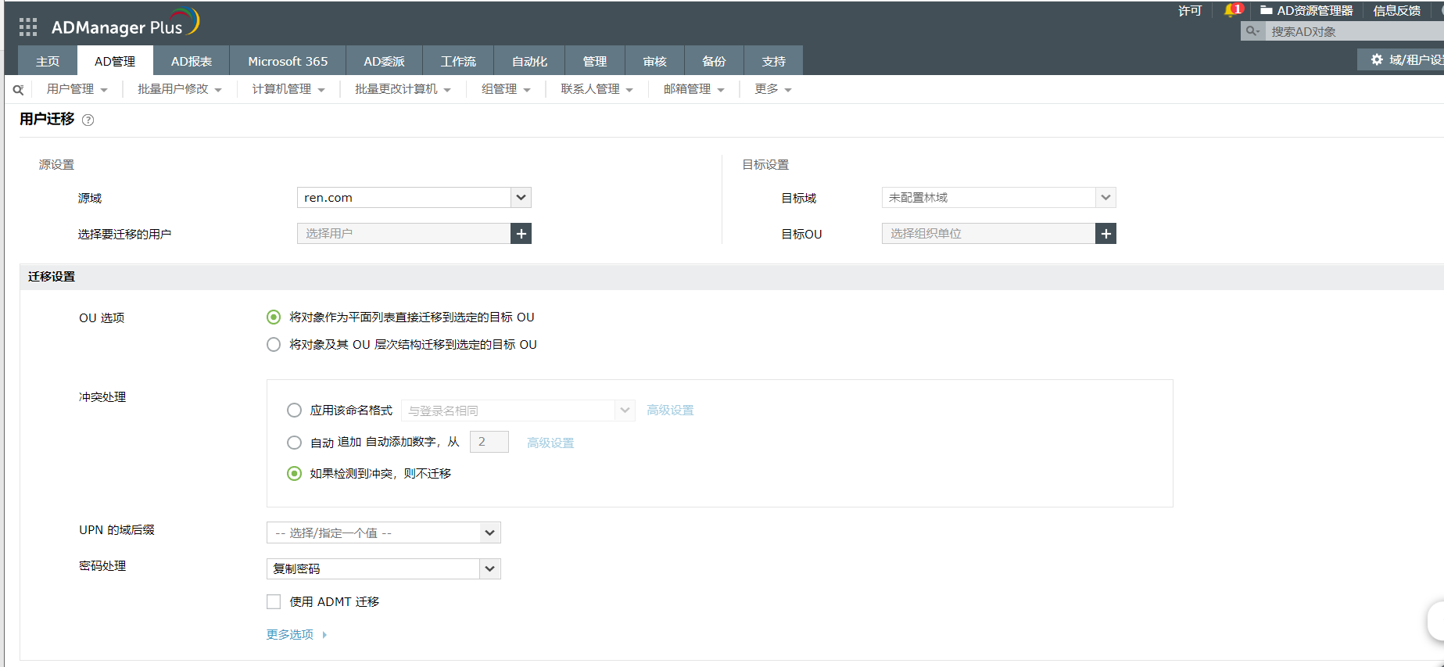The image size is (1444, 667).
Task: Switch to the AD报表 tab
Action: coord(192,61)
